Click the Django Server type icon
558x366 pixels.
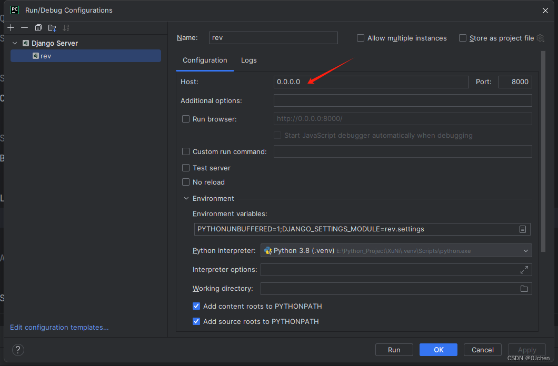tap(26, 43)
